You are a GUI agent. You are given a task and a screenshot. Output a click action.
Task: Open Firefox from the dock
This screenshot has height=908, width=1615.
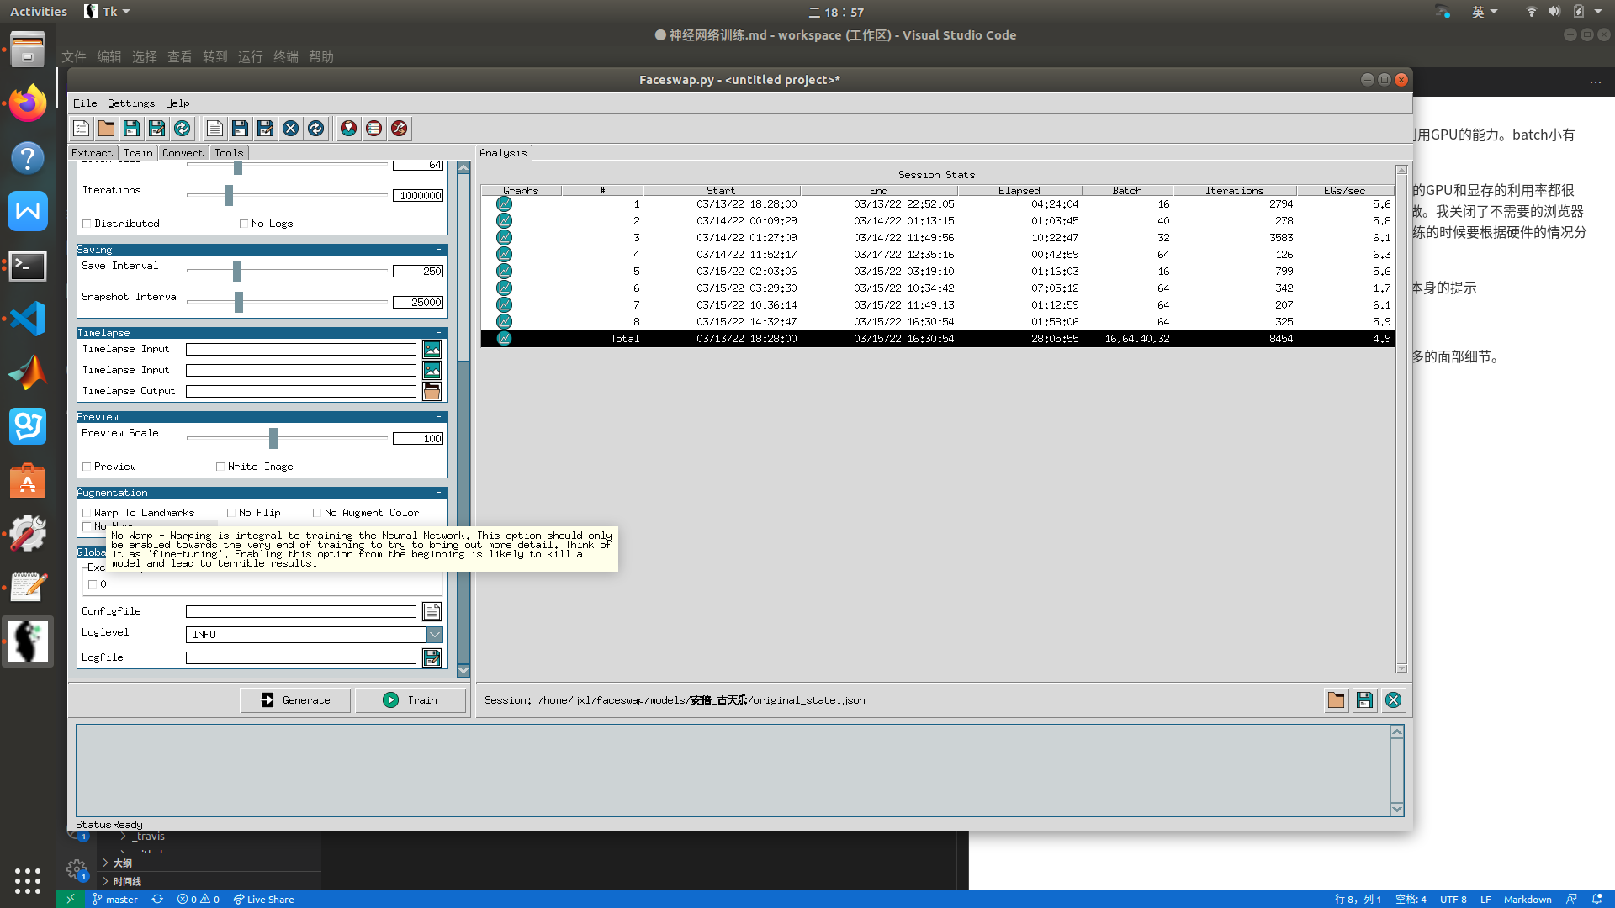tap(28, 104)
